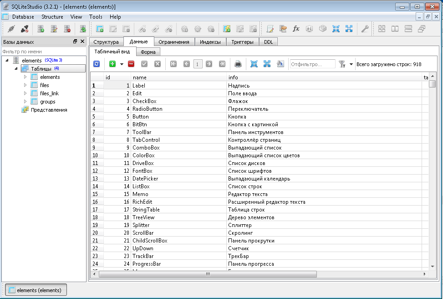
Task: Expand the files_link table node
Action: (25, 93)
